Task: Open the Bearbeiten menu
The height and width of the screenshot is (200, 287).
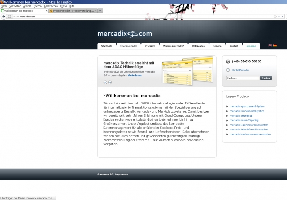Action: pyautogui.click(x=15, y=6)
